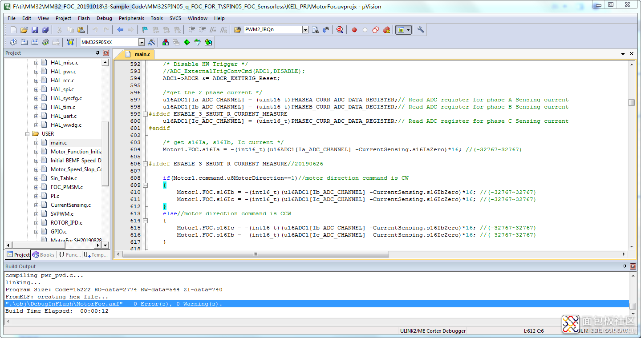Image resolution: width=641 pixels, height=338 pixels.
Task: Start the debug session
Action: click(340, 30)
